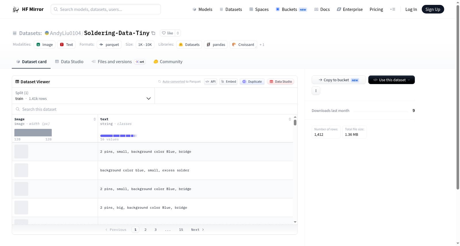Open thumbnail of 2 pins, big row
Image resolution: width=460 pixels, height=246 pixels.
[x=21, y=208]
